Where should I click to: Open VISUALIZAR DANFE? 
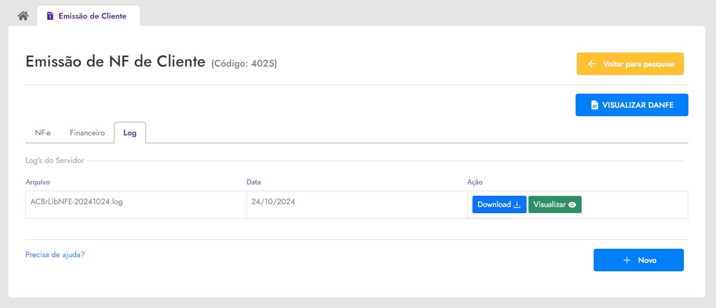click(632, 105)
